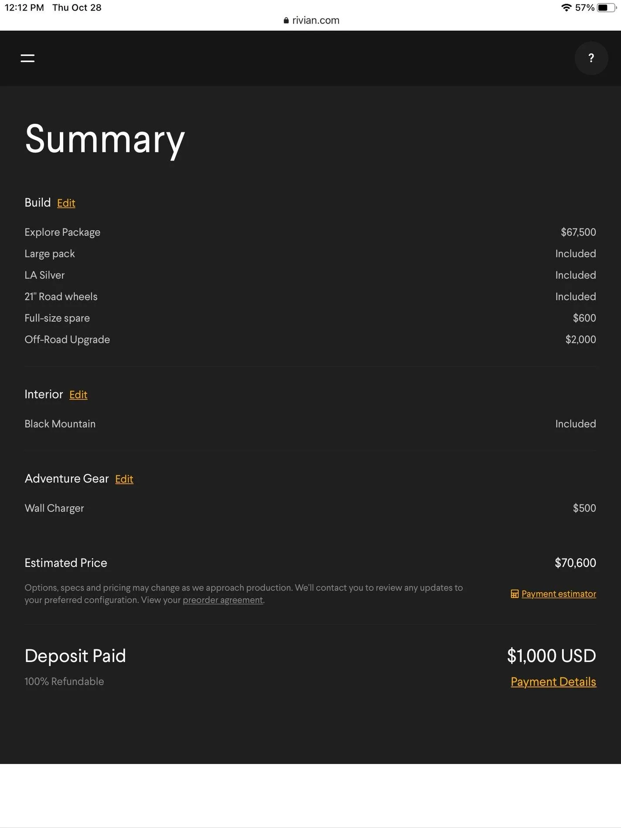Open the Payment estimator link
This screenshot has height=828, width=621.
[559, 594]
